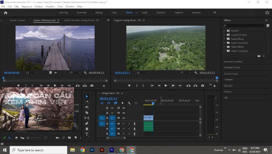Image resolution: width=272 pixels, height=154 pixels.
Task: Click Insert in Source monitor
Action: click(78, 86)
